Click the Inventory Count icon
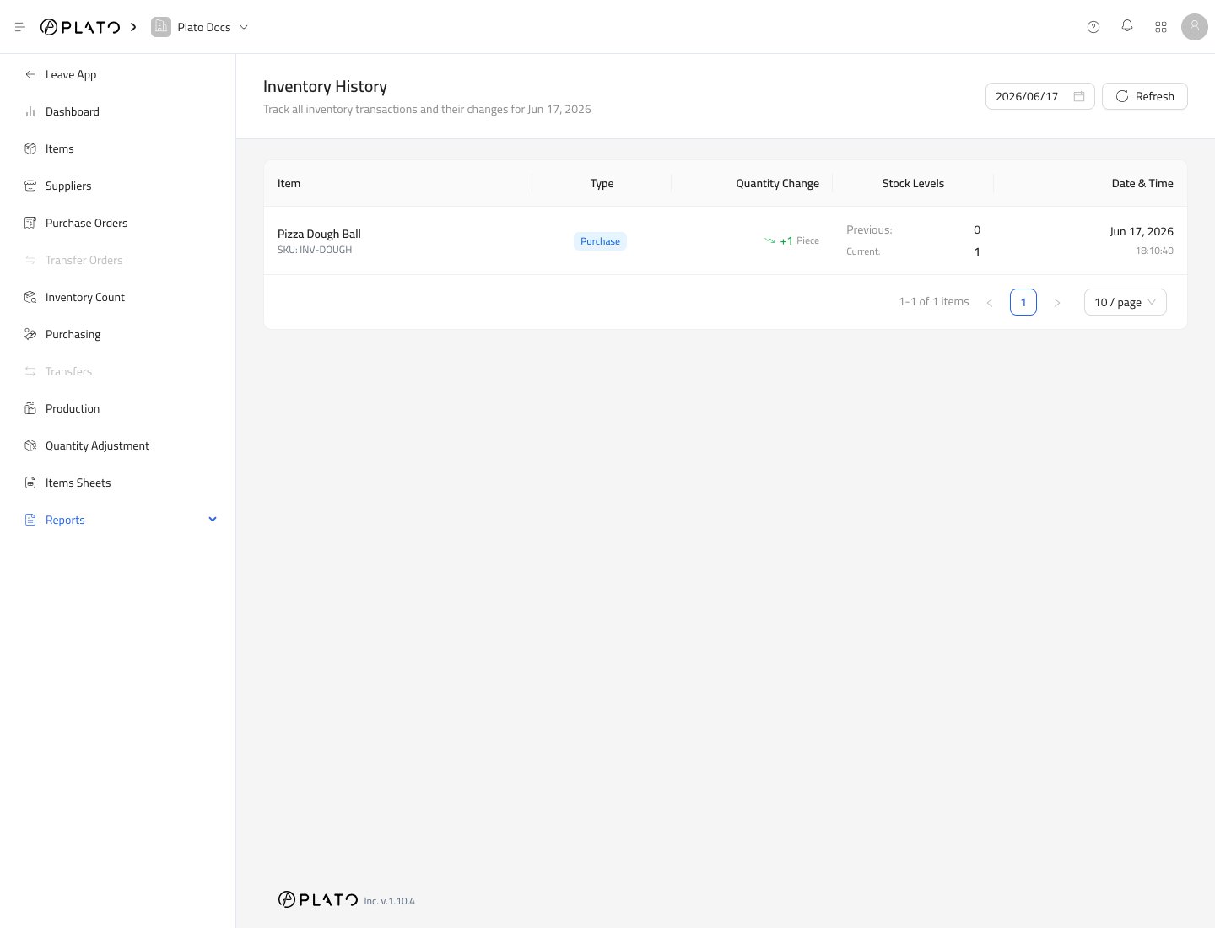This screenshot has width=1215, height=928. [30, 297]
